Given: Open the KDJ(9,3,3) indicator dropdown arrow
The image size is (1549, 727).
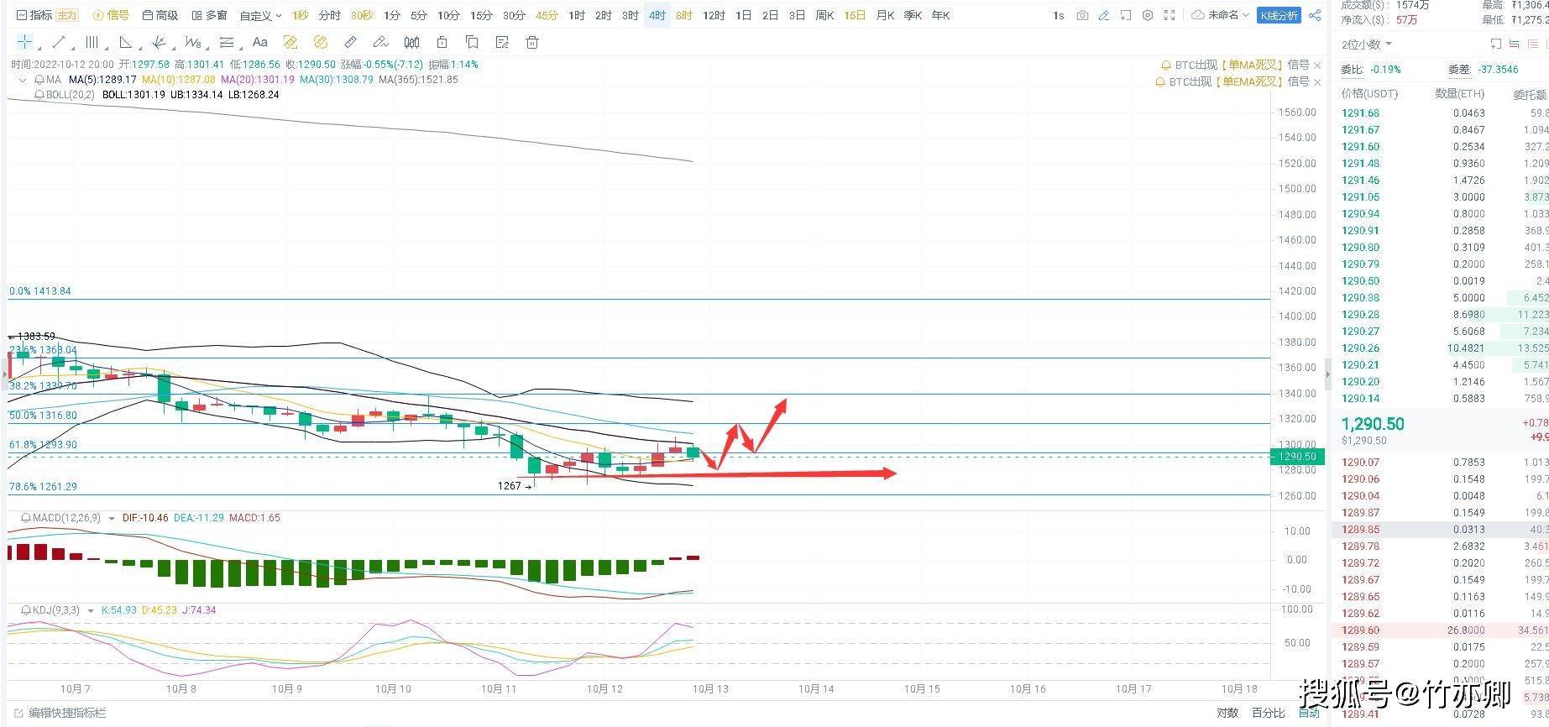Looking at the screenshot, I should pyautogui.click(x=91, y=610).
